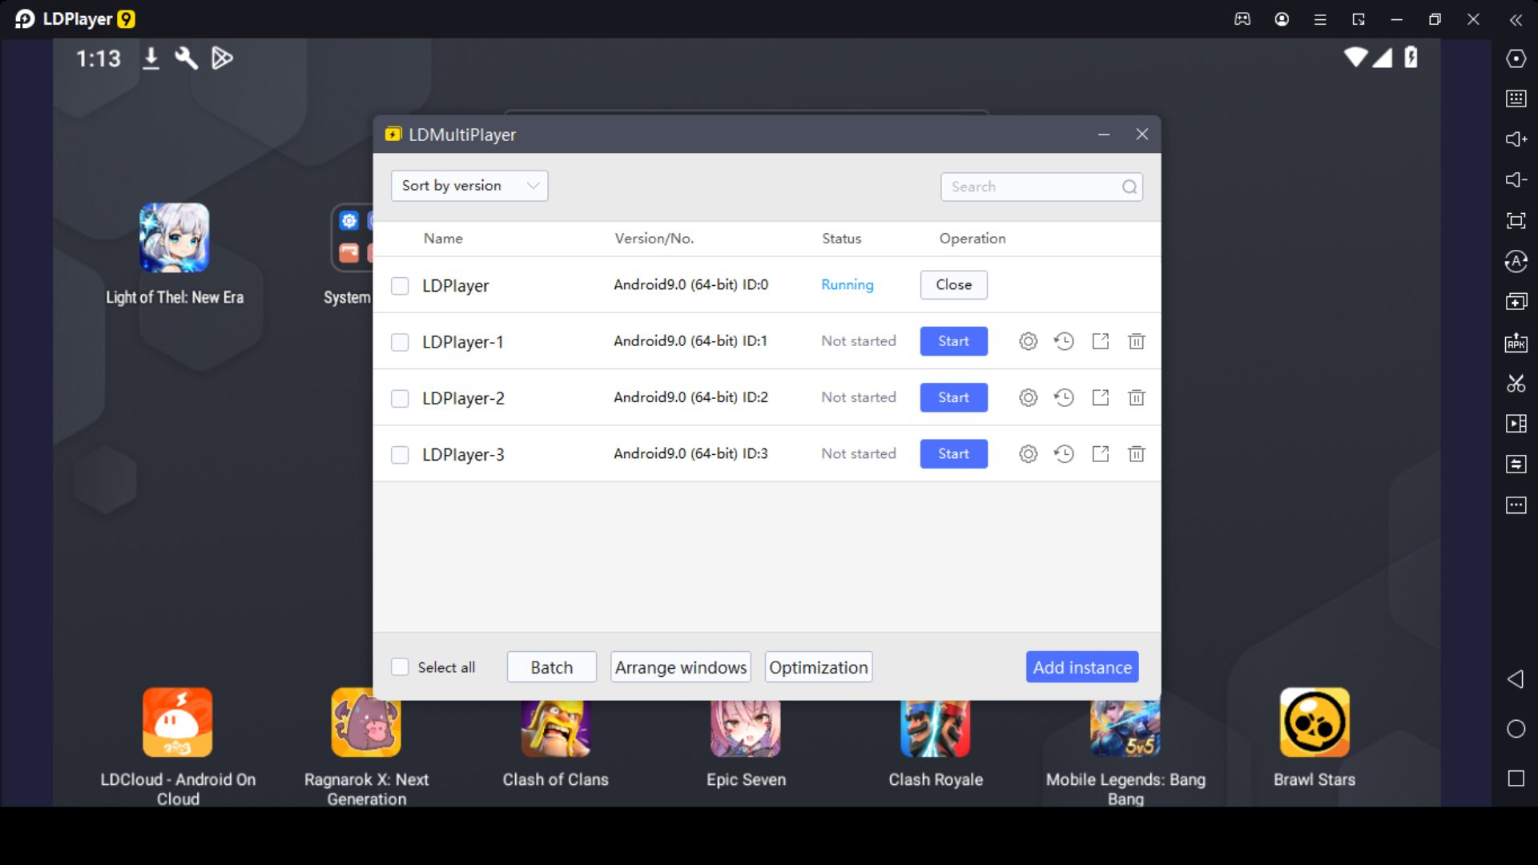Click the LDPlayer settings gear icon

point(1027,341)
